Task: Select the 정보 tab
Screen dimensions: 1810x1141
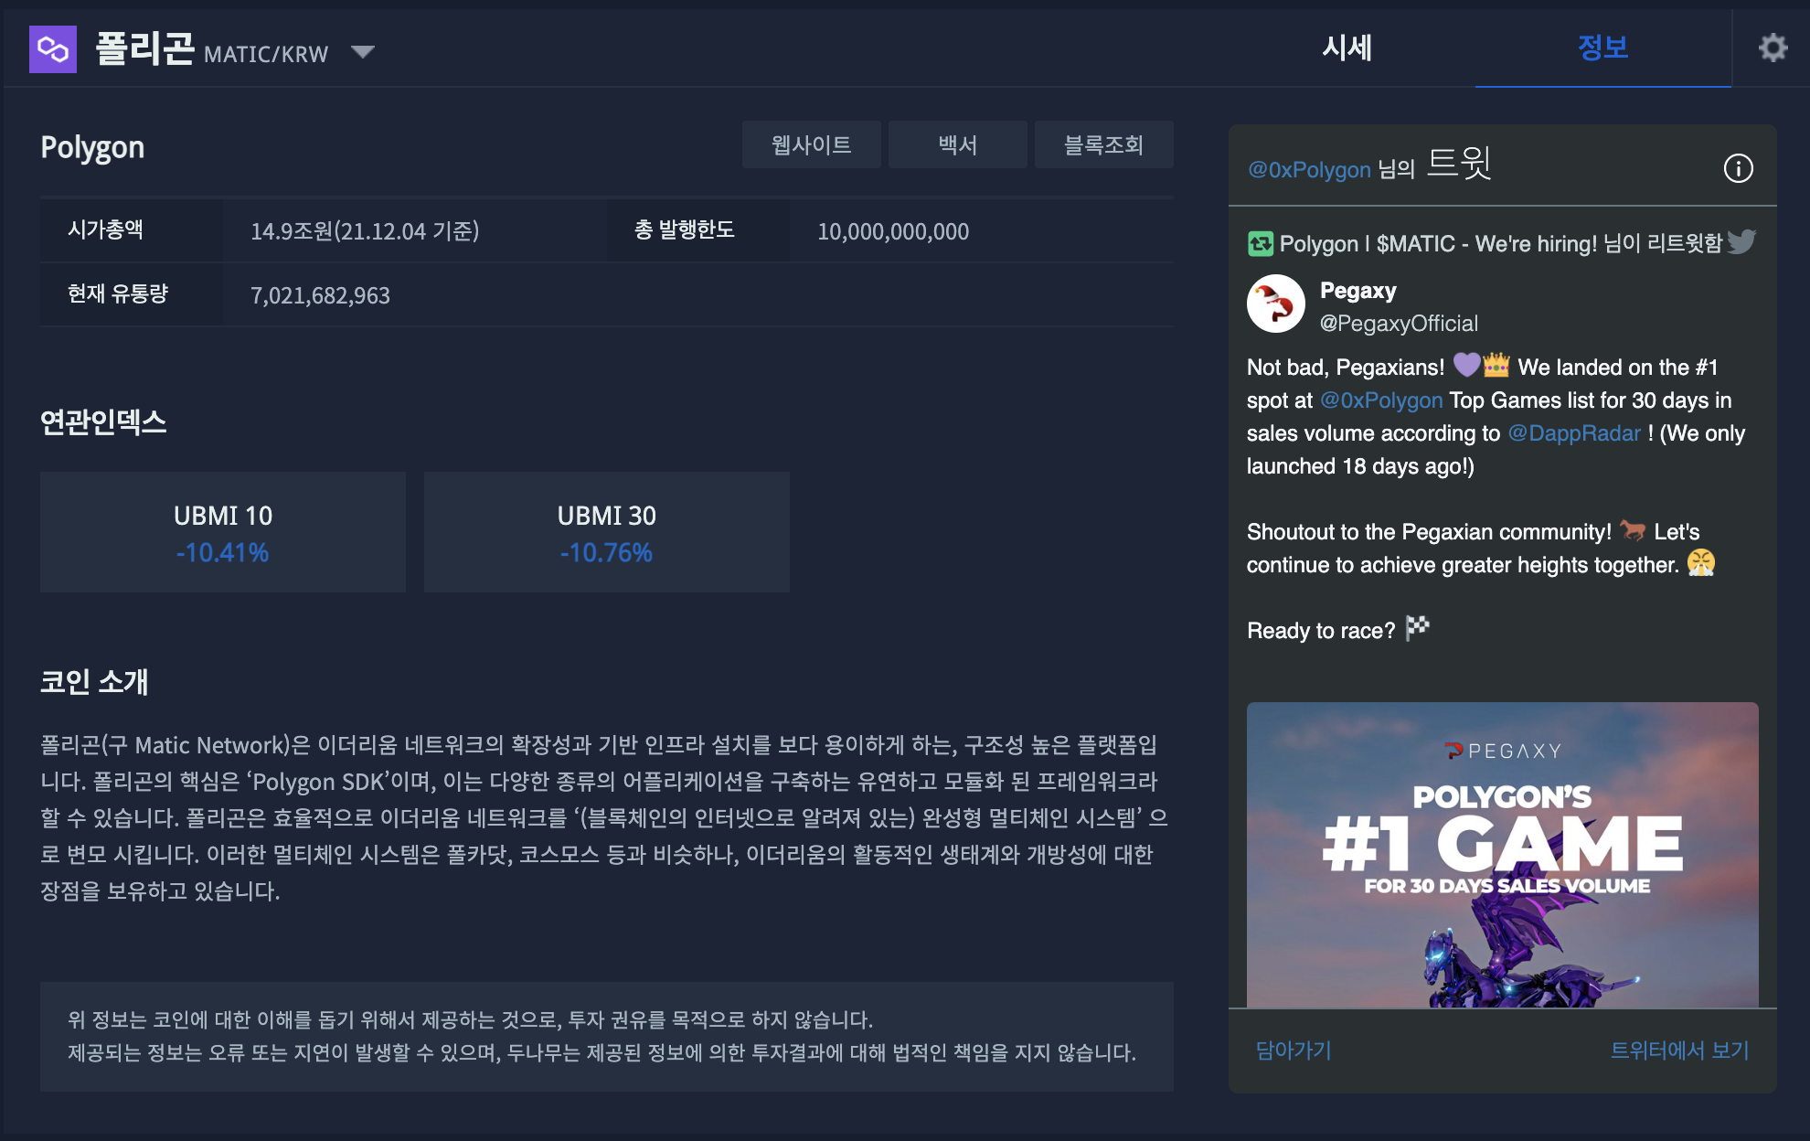Action: coord(1602,48)
